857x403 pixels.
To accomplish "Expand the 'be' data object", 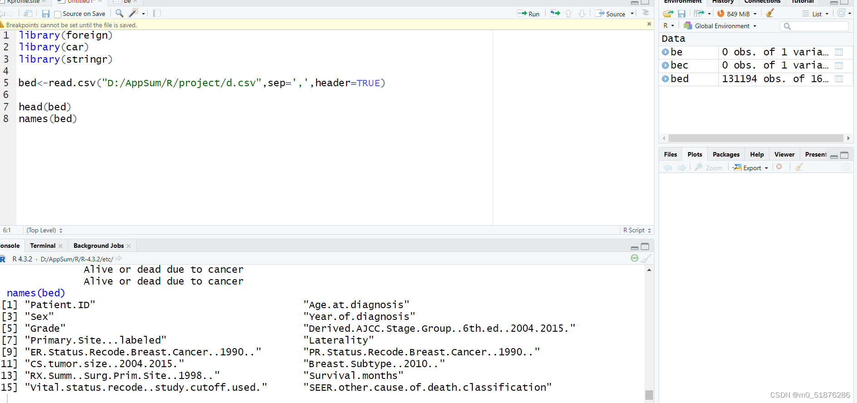I will coord(665,52).
